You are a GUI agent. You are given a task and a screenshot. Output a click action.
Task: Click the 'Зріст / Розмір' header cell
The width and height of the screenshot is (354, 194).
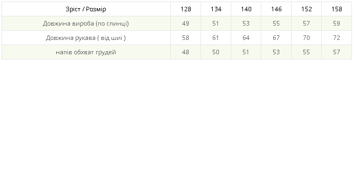pyautogui.click(x=86, y=9)
